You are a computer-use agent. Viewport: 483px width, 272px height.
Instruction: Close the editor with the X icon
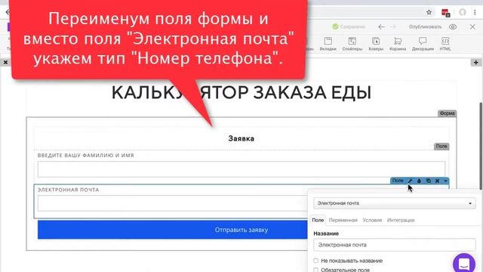(472, 27)
